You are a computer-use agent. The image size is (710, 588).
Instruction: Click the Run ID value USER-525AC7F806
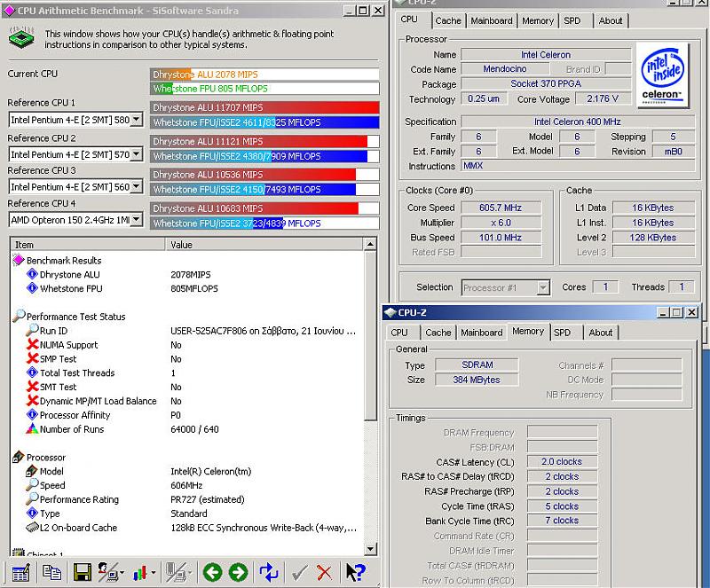click(263, 331)
